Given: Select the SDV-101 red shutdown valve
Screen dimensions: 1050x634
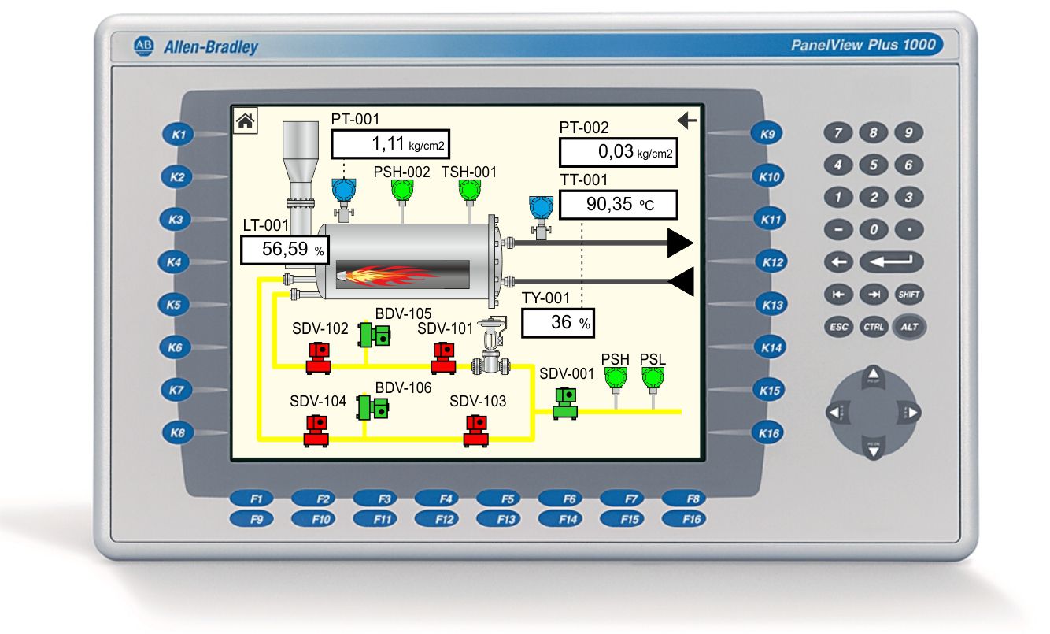Looking at the screenshot, I should tap(444, 357).
